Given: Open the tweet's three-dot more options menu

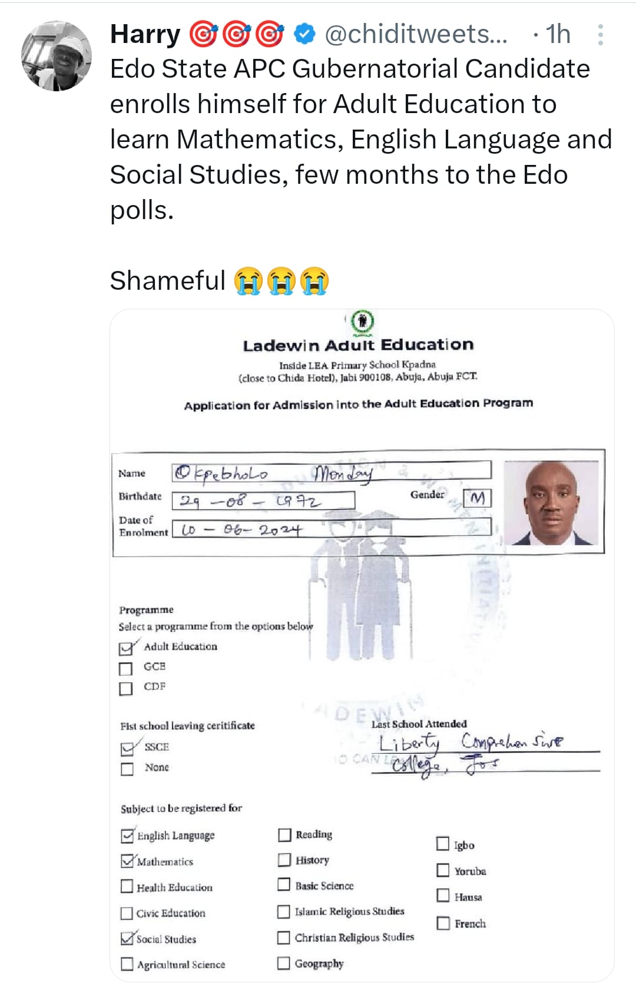Looking at the screenshot, I should pos(600,35).
